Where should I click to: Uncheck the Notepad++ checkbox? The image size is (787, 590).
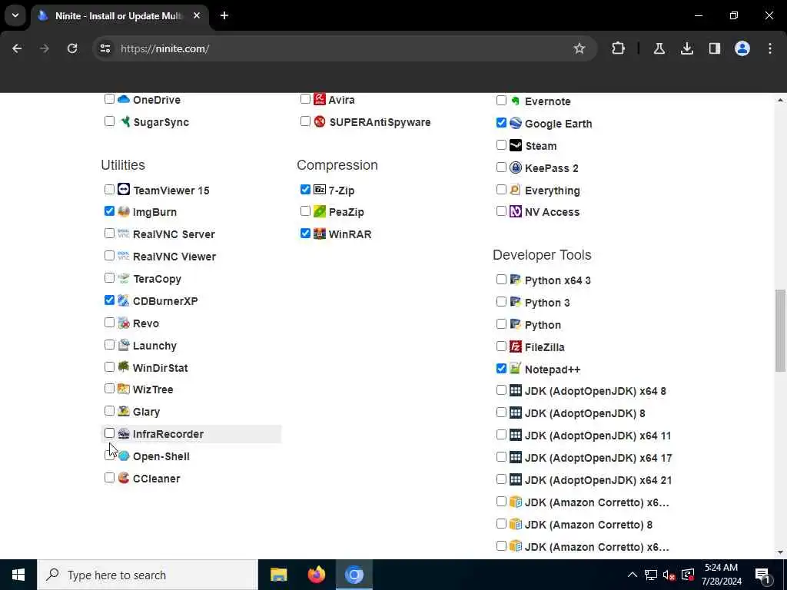point(501,368)
